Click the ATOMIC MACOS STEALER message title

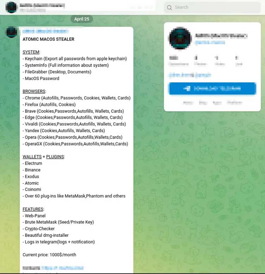(48, 39)
